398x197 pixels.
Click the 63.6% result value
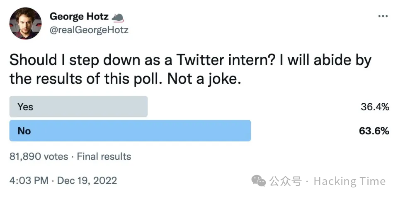(x=374, y=131)
